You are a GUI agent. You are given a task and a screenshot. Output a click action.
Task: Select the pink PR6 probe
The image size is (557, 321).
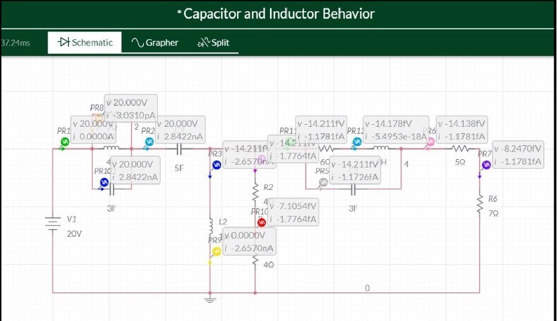coord(430,142)
